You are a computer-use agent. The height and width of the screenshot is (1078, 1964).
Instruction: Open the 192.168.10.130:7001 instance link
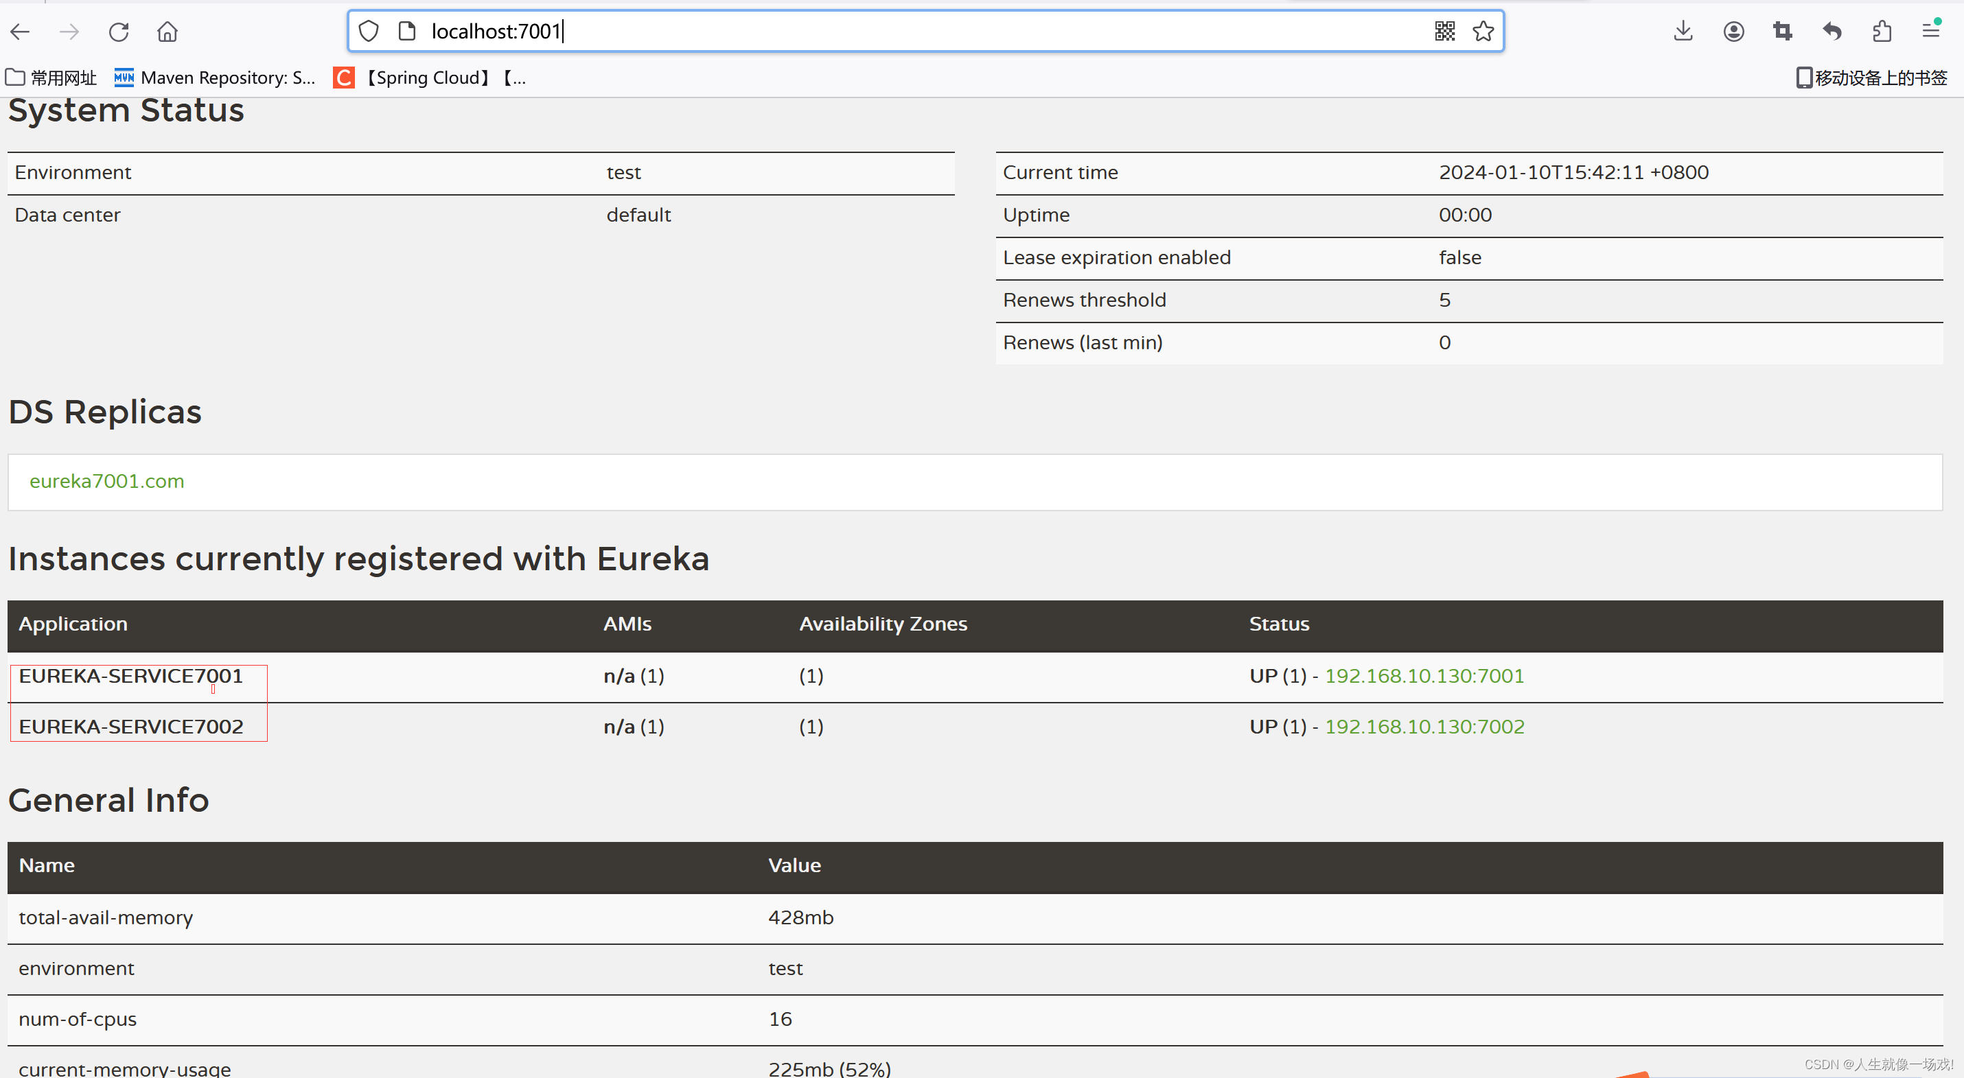(x=1424, y=676)
